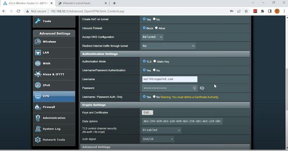Screen dimensions: 288x151
Task: Open Accept DNS Configuration dropdown
Action: tap(152, 37)
